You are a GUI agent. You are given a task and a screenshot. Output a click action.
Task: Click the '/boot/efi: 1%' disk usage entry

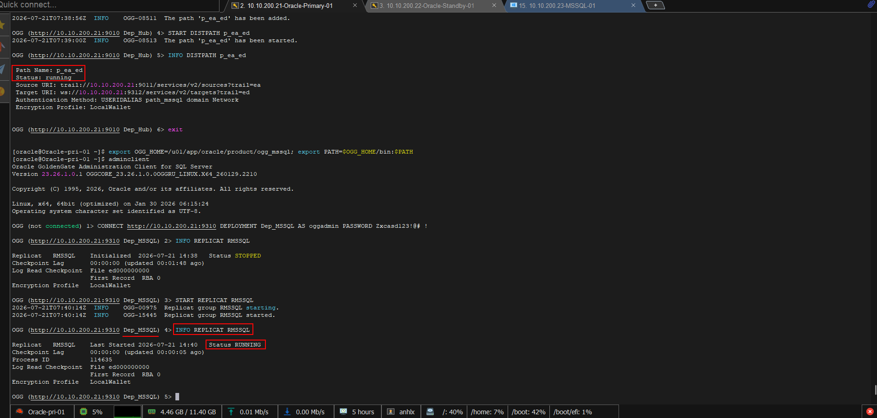(x=573, y=412)
